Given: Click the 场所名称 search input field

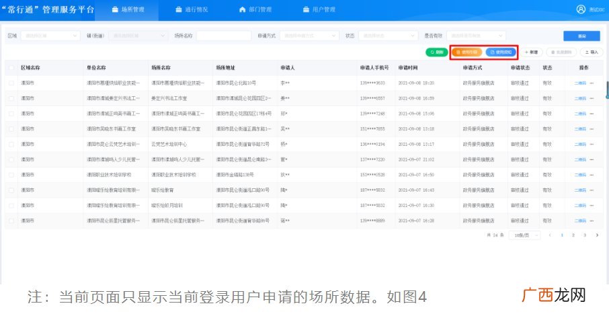Looking at the screenshot, I should point(224,36).
